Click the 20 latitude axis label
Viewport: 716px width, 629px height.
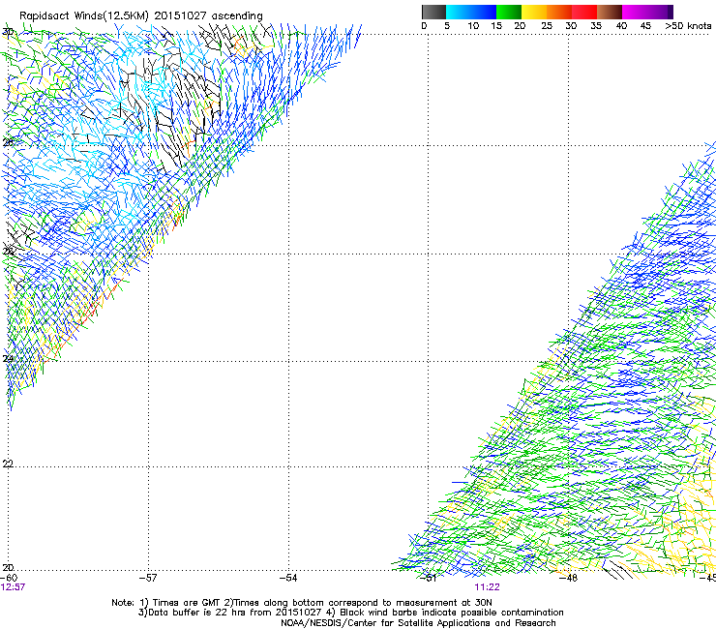coord(8,567)
